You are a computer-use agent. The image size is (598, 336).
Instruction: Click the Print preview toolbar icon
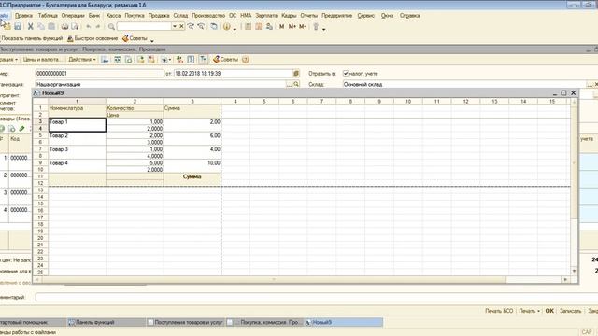click(x=75, y=27)
